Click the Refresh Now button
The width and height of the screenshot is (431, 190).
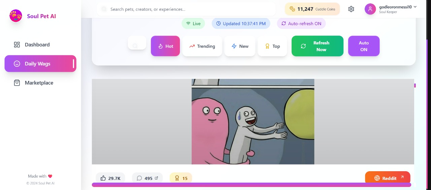318,46
